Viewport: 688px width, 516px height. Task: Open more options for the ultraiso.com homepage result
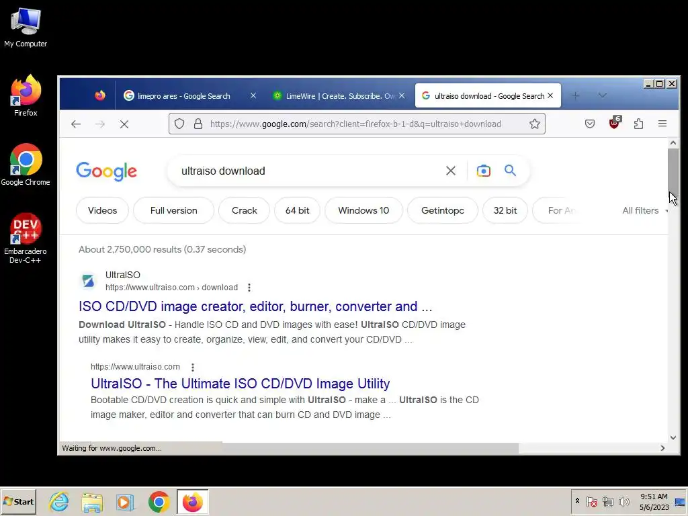pyautogui.click(x=193, y=367)
